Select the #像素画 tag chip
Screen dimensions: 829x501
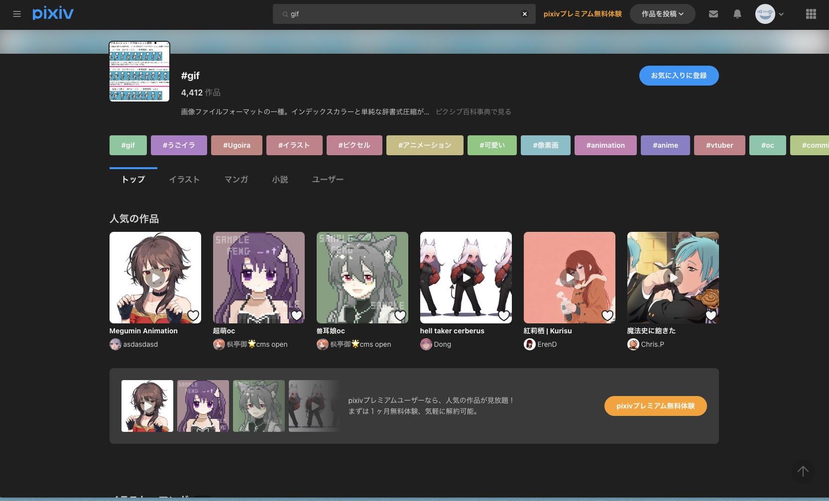[x=546, y=145]
